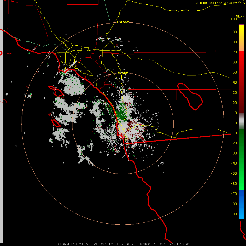Click the blue segment of the color bar
This screenshot has height=246, width=246.
coord(241,204)
